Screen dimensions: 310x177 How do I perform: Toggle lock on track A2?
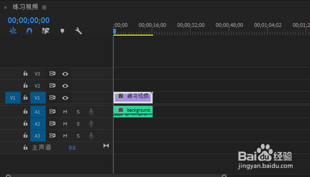(26, 124)
